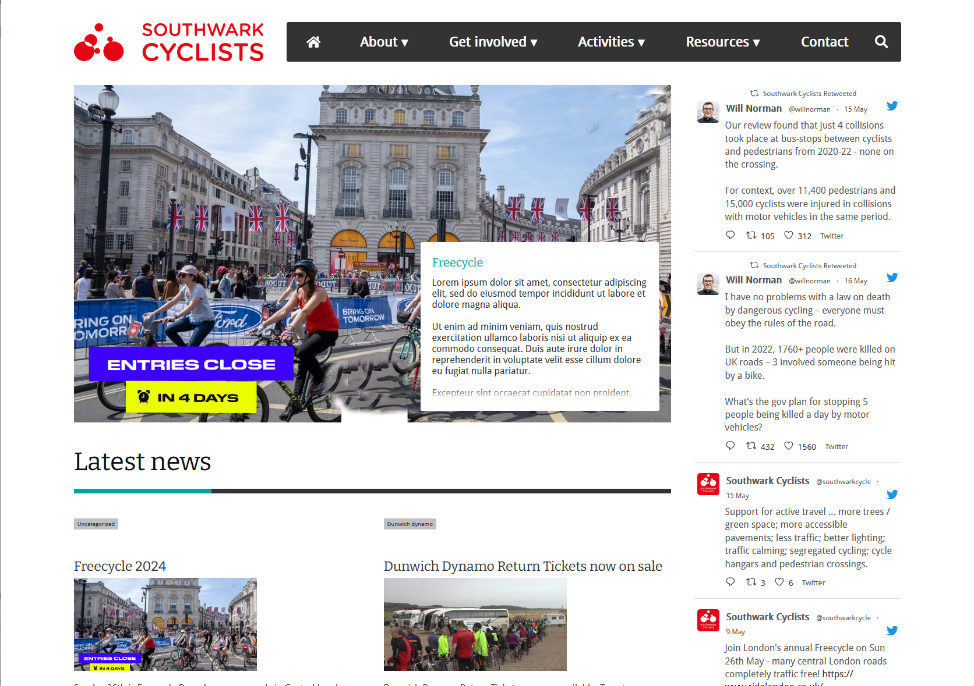Open the reply icon on the Freecycle tweet
The height and width of the screenshot is (686, 974).
coord(730,582)
